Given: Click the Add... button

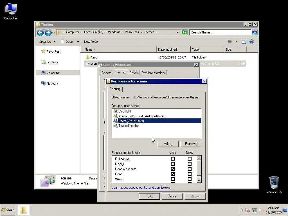Looking at the screenshot, I should pos(168,144).
